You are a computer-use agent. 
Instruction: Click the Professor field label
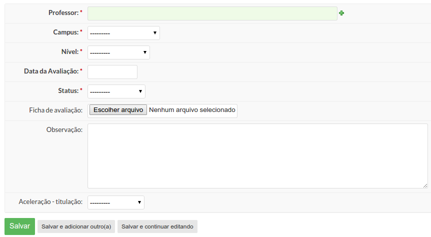click(63, 13)
